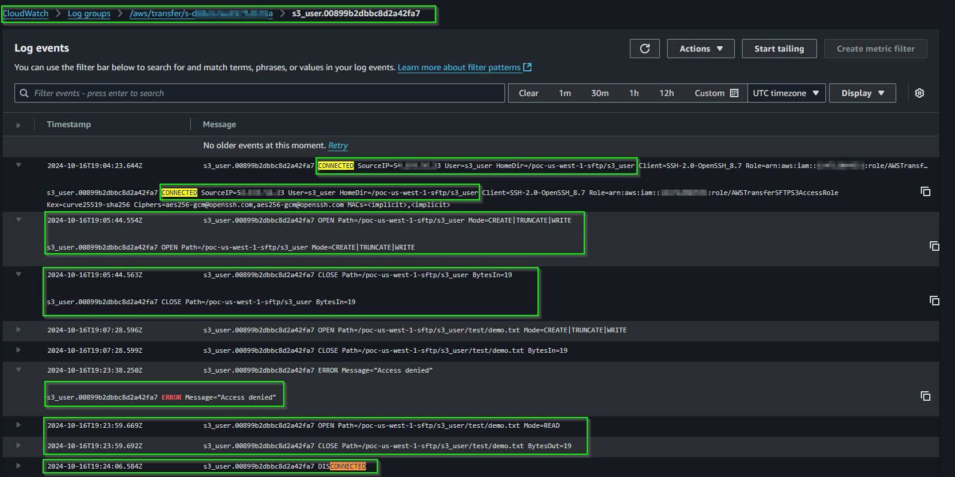Expand the 19:07:28.599Z CLOSE demo.txt row
The image size is (955, 477).
(19, 350)
